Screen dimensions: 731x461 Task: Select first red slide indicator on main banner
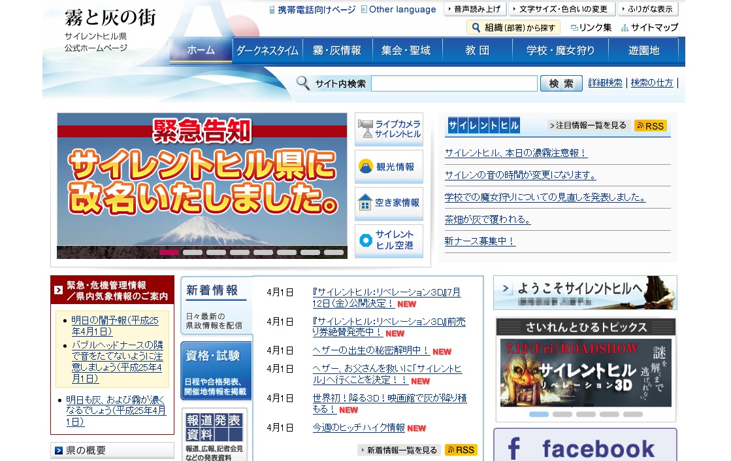[x=169, y=252]
